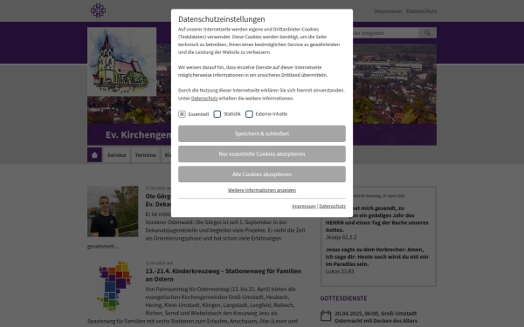Click Nur essentielle Cookies akzeptieren
The height and width of the screenshot is (327, 524).
point(262,154)
